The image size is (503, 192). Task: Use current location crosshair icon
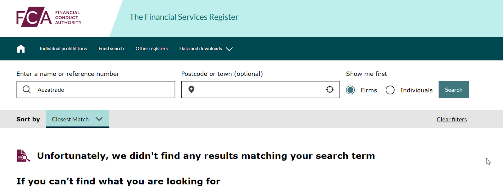click(x=330, y=89)
